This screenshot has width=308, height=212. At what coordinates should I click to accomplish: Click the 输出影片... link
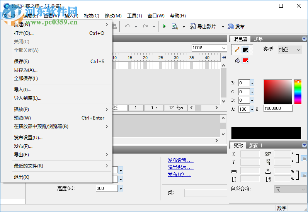(180, 167)
